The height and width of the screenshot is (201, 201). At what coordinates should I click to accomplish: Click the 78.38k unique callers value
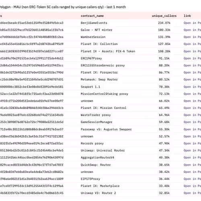(164, 87)
